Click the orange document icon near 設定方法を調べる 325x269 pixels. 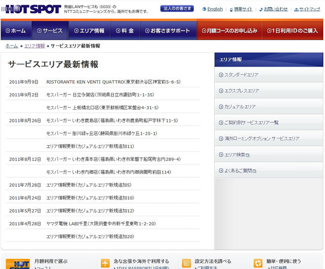[186, 263]
